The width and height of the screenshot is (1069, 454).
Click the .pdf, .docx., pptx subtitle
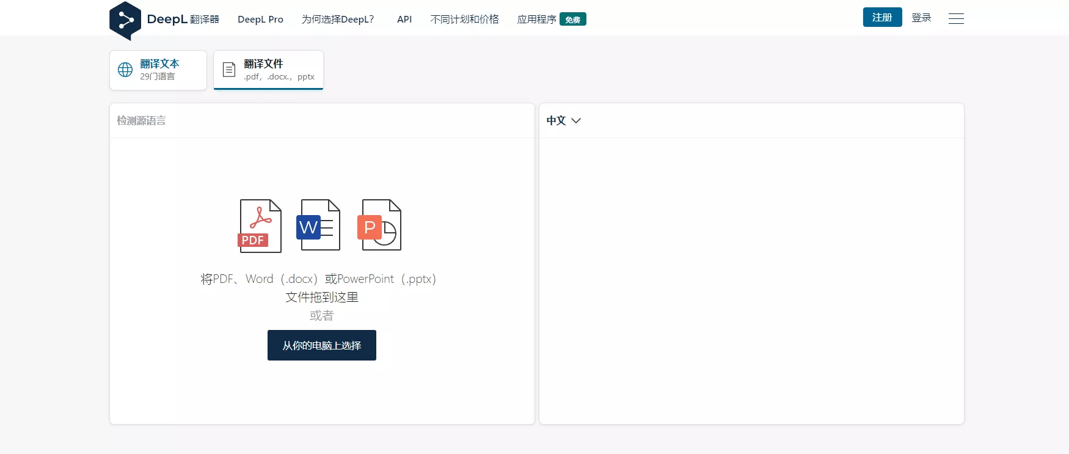tap(279, 76)
